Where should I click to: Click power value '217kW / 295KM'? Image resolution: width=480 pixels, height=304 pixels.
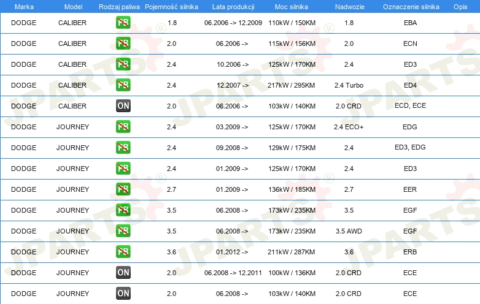click(x=291, y=85)
